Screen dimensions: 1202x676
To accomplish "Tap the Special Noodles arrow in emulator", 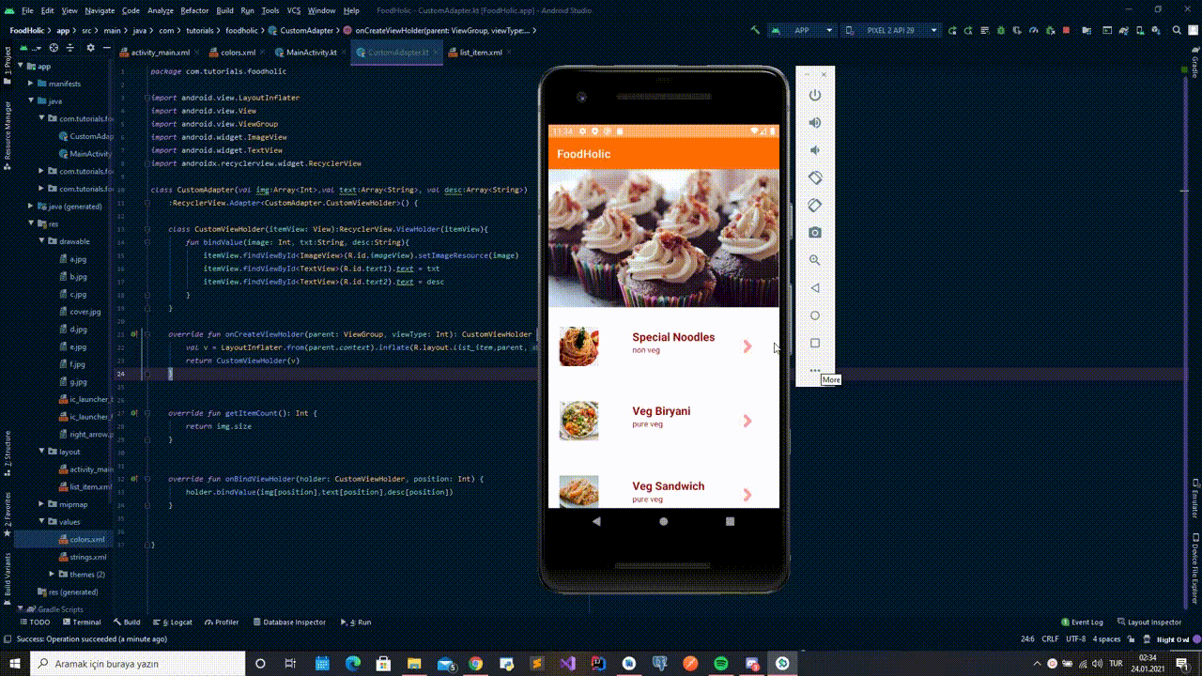I will (747, 346).
